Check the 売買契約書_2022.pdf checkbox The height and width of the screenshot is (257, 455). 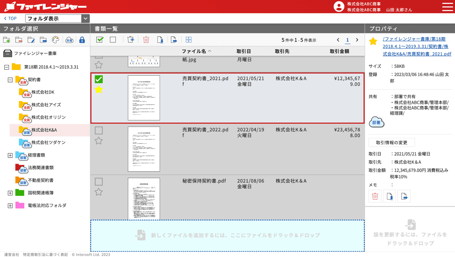[x=99, y=131]
